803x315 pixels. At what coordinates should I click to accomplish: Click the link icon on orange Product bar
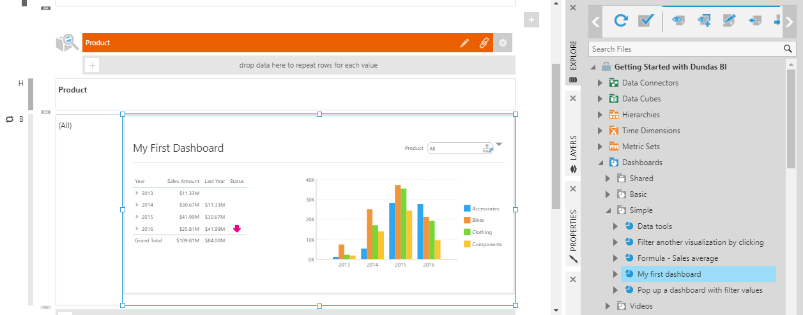[484, 43]
